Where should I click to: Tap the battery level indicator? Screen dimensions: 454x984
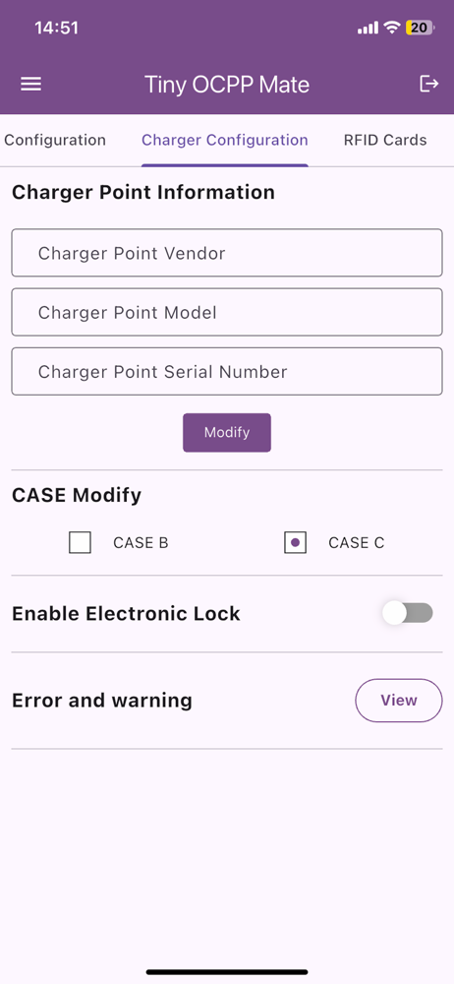tap(421, 28)
